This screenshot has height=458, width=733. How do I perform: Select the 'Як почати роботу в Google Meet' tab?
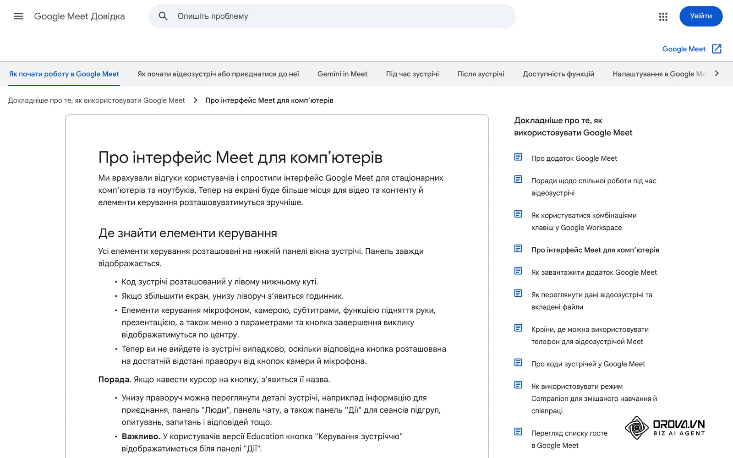click(x=64, y=74)
